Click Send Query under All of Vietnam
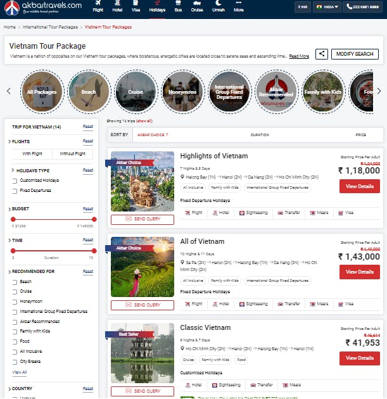This screenshot has width=387, height=399. point(143,305)
